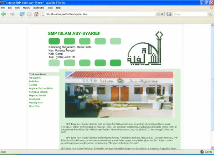Open the Peta Lokasi link
This screenshot has height=155, width=215.
coord(35,99)
